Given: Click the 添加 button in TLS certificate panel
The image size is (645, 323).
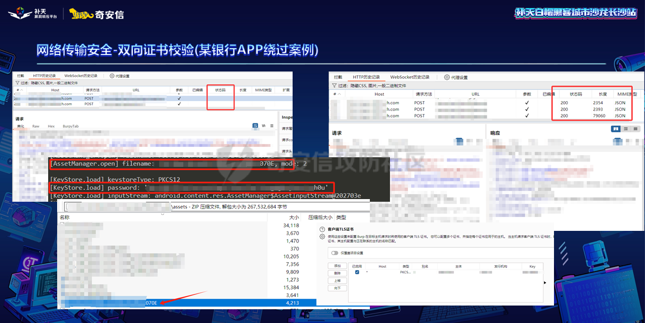Looking at the screenshot, I should click(337, 266).
